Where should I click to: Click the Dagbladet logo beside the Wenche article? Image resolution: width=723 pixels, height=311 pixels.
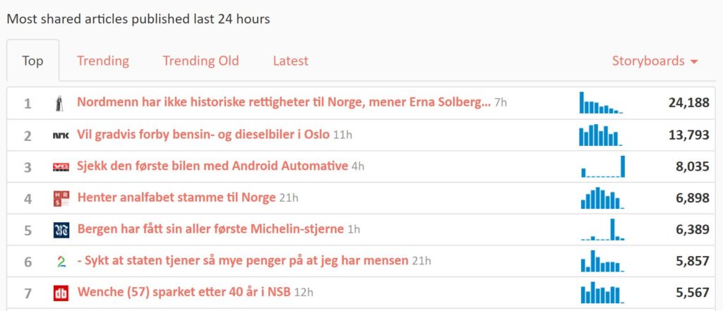click(x=61, y=293)
